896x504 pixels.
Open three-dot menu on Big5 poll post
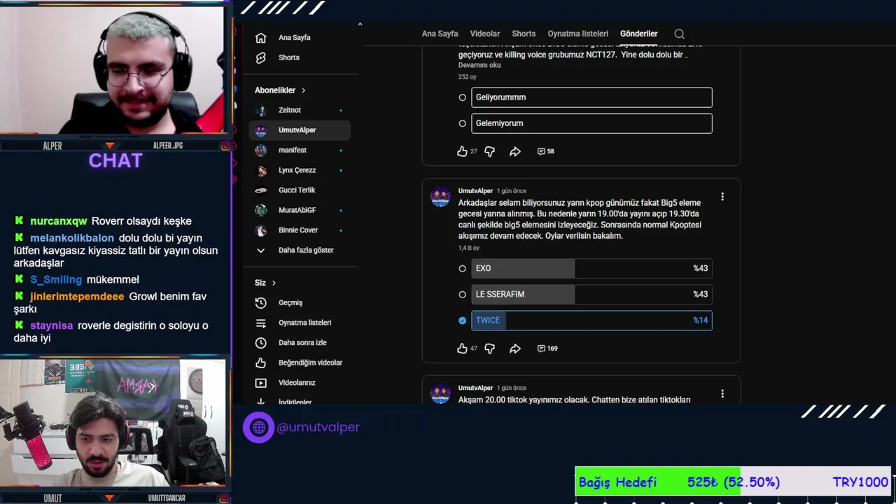pos(722,197)
